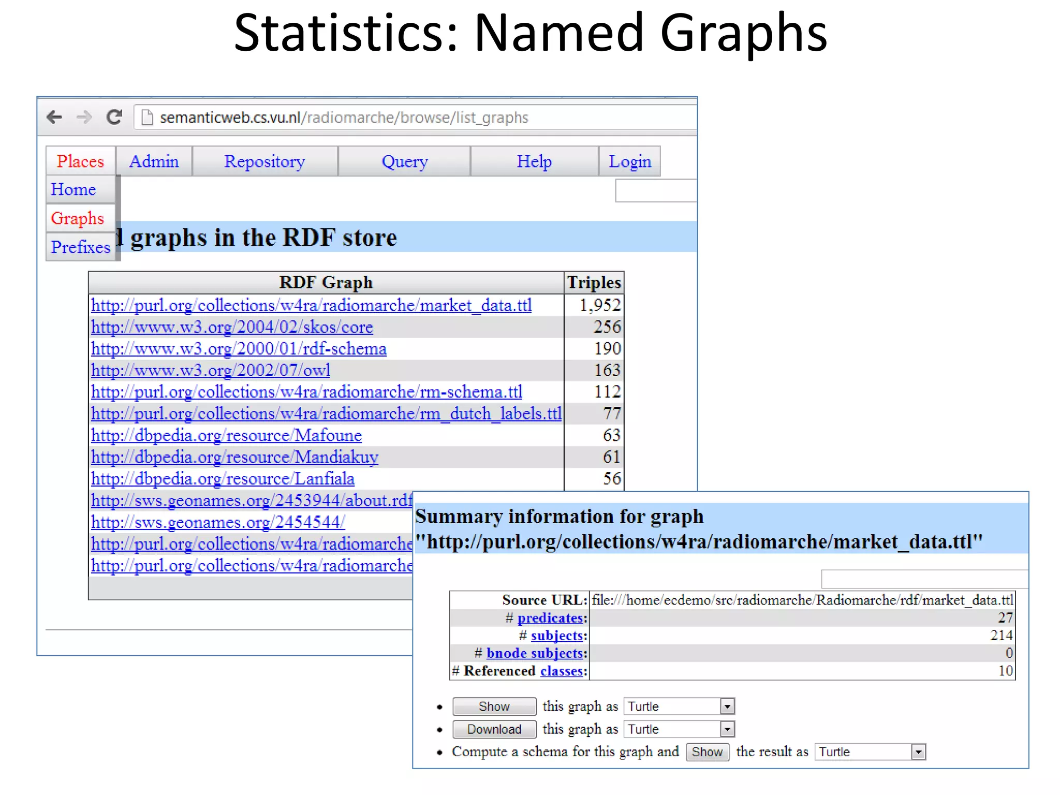Open the Query menu
Screen dimensions: 1060x795
point(404,161)
